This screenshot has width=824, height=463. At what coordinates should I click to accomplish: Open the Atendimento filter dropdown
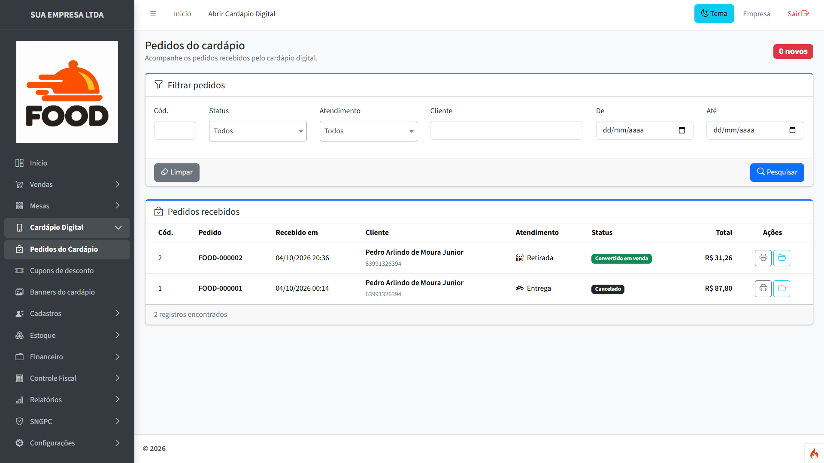point(368,131)
